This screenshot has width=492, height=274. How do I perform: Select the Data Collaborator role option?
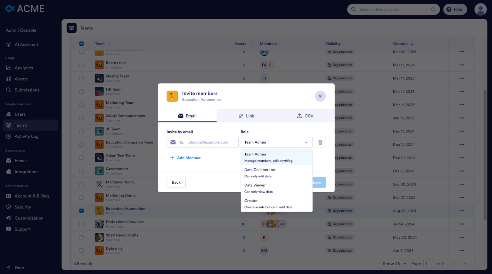276,173
